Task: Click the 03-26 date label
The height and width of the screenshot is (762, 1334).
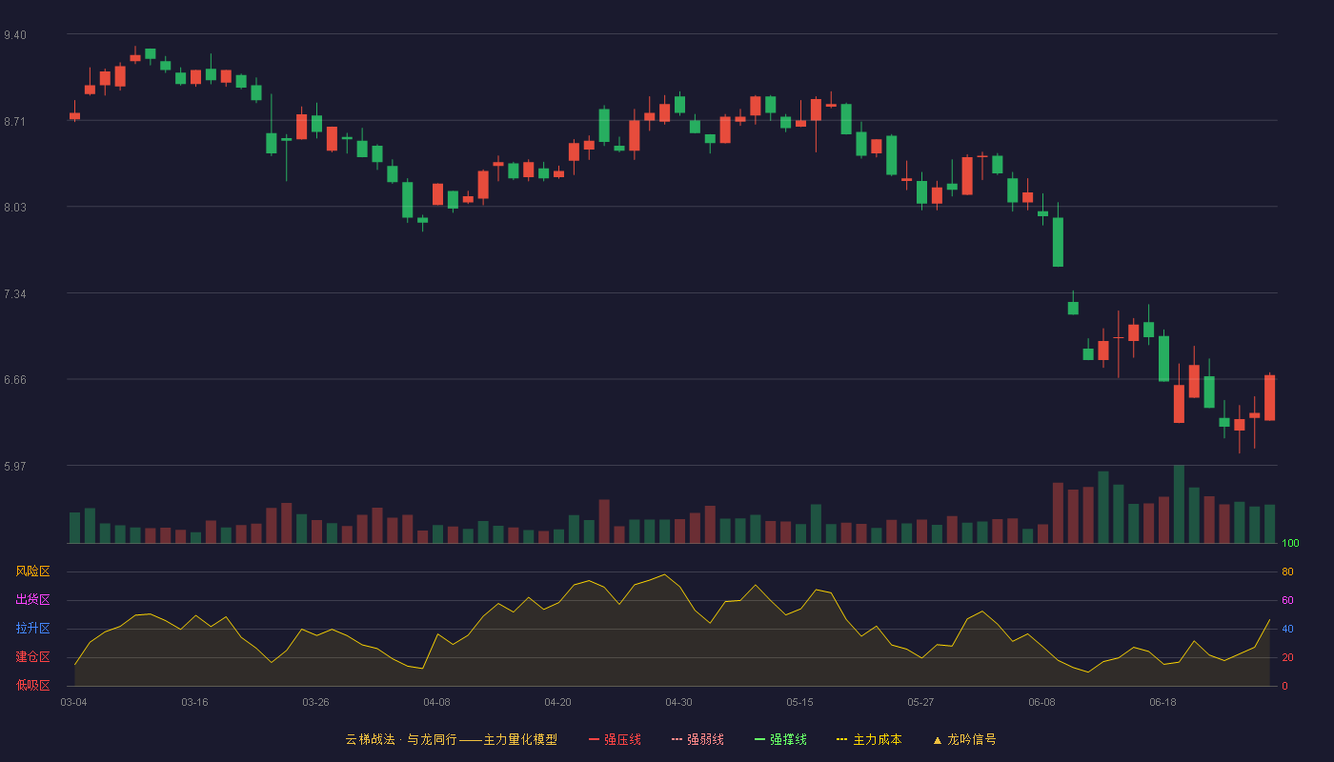Action: [315, 702]
